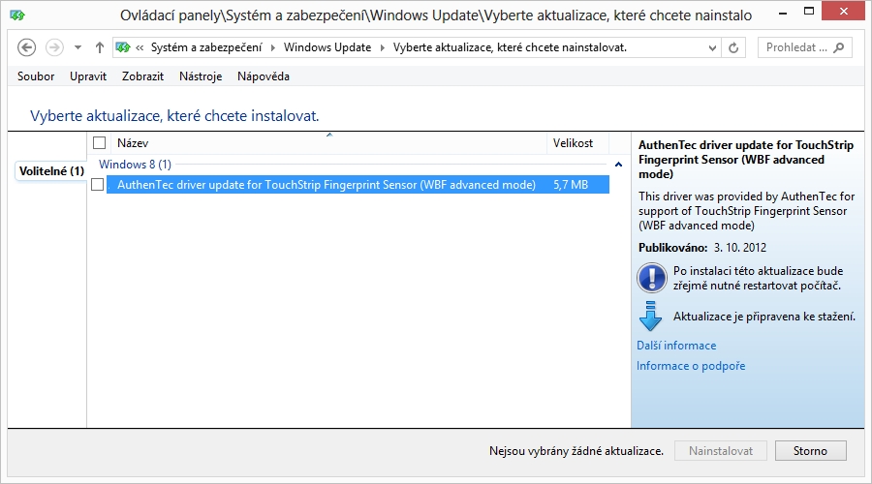Open 'Systém a zabezpečení' breadcrumb
This screenshot has height=484, width=872.
pyautogui.click(x=206, y=47)
